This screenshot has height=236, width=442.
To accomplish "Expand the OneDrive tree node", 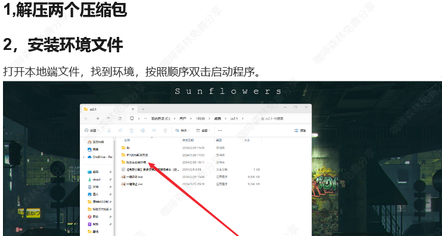I will tap(84, 157).
